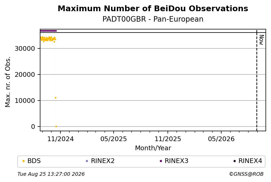
Task: Click the yellow data point at zero
Action: coord(56,126)
